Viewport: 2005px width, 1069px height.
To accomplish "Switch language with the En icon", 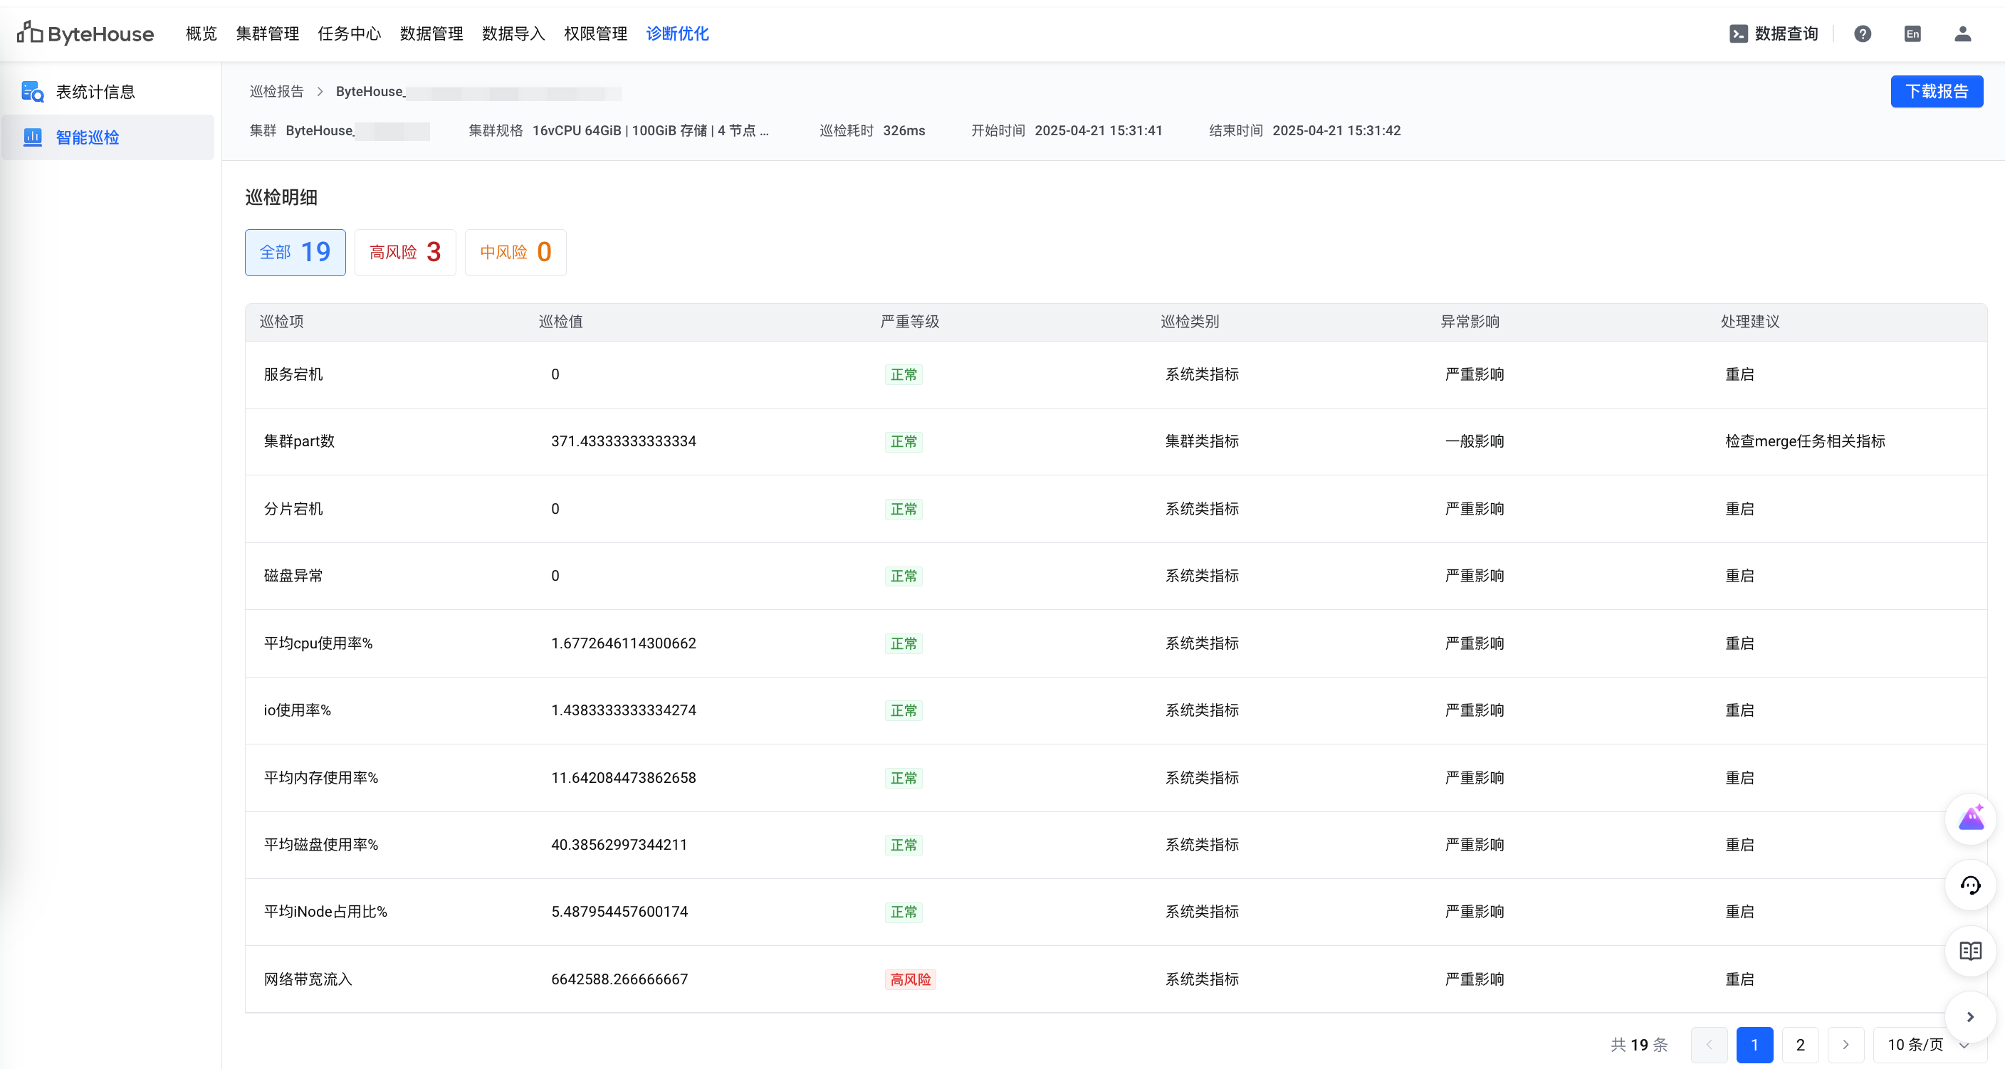I will [x=1912, y=33].
